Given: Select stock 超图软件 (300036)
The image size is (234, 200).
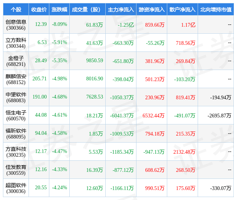Looking at the screenshot, I should (16, 188).
